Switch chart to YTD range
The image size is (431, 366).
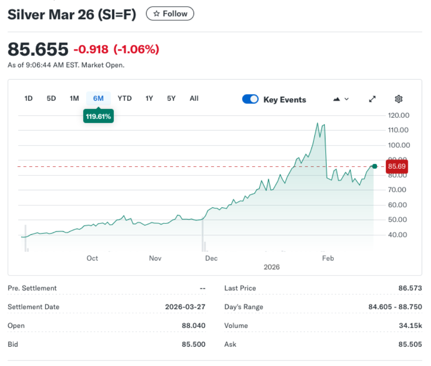125,98
